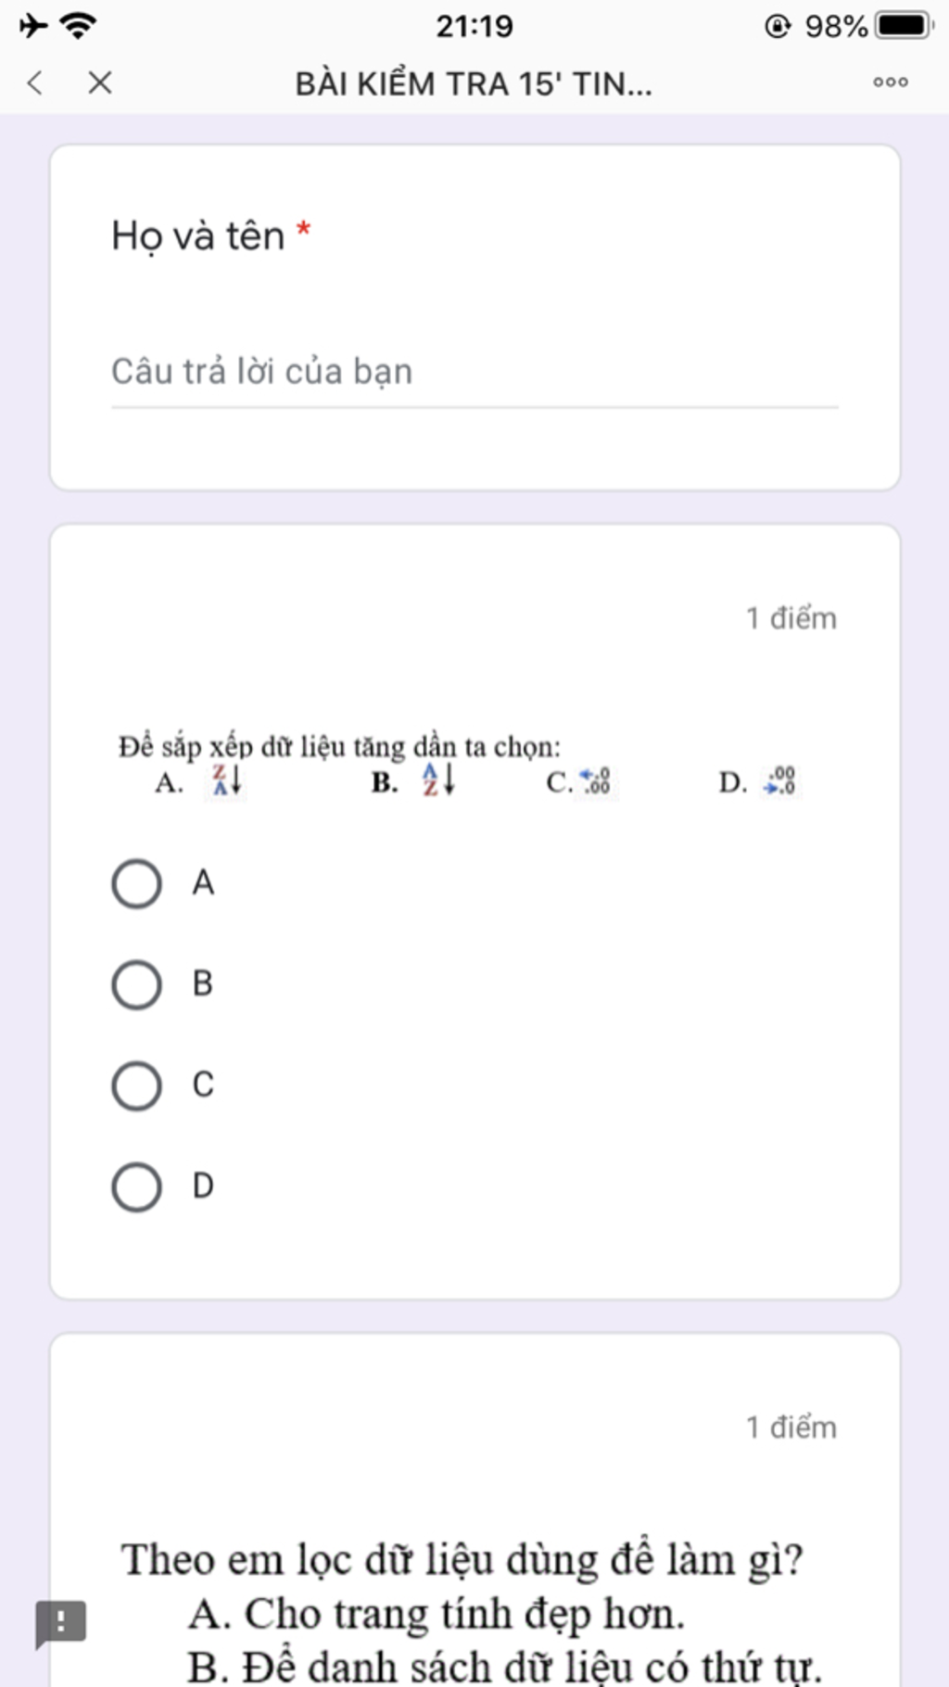Tap the back arrow in header
This screenshot has width=949, height=1687.
[x=35, y=82]
